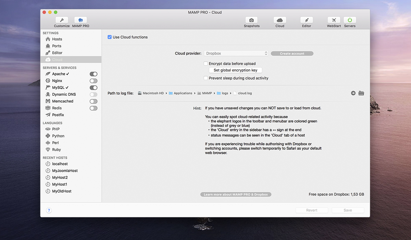Click the MAMP PRO elephant icon
411x240 pixels.
tap(80, 20)
